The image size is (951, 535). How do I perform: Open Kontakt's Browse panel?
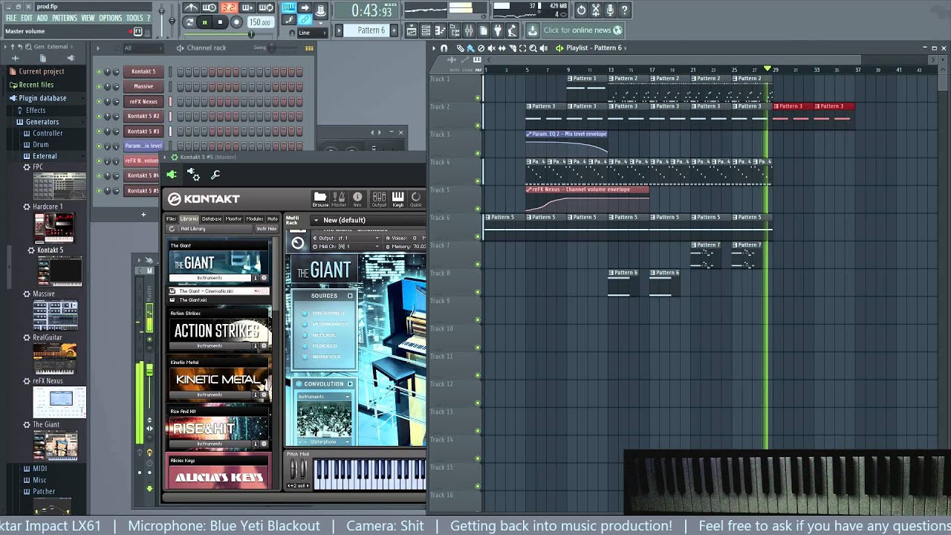click(x=320, y=199)
